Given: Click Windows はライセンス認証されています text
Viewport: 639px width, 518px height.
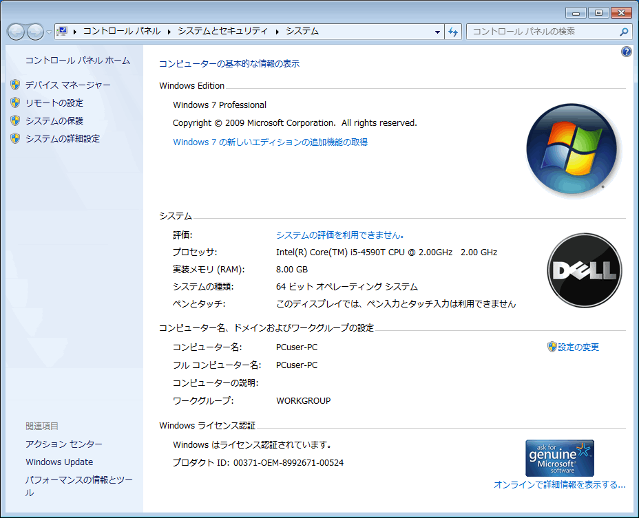Looking at the screenshot, I should pos(252,445).
